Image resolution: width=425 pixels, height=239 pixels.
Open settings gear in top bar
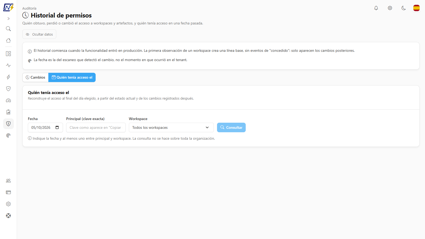[390, 8]
